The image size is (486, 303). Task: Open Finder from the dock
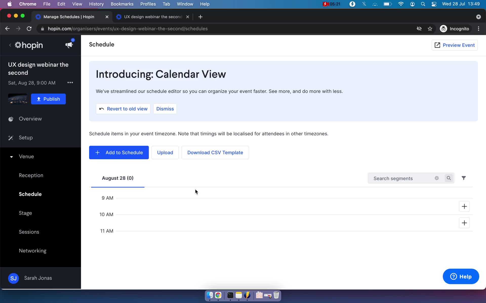pyautogui.click(x=210, y=295)
